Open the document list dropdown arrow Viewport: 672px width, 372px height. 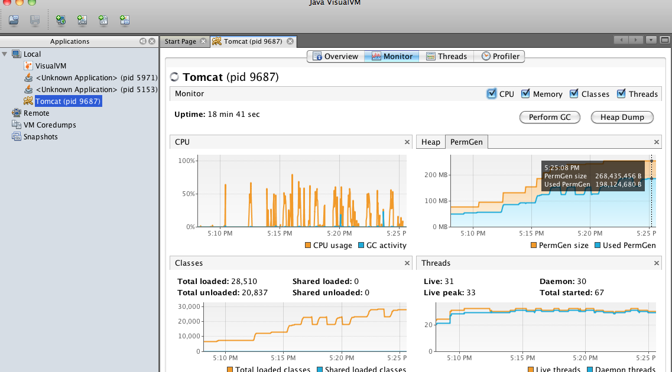651,40
